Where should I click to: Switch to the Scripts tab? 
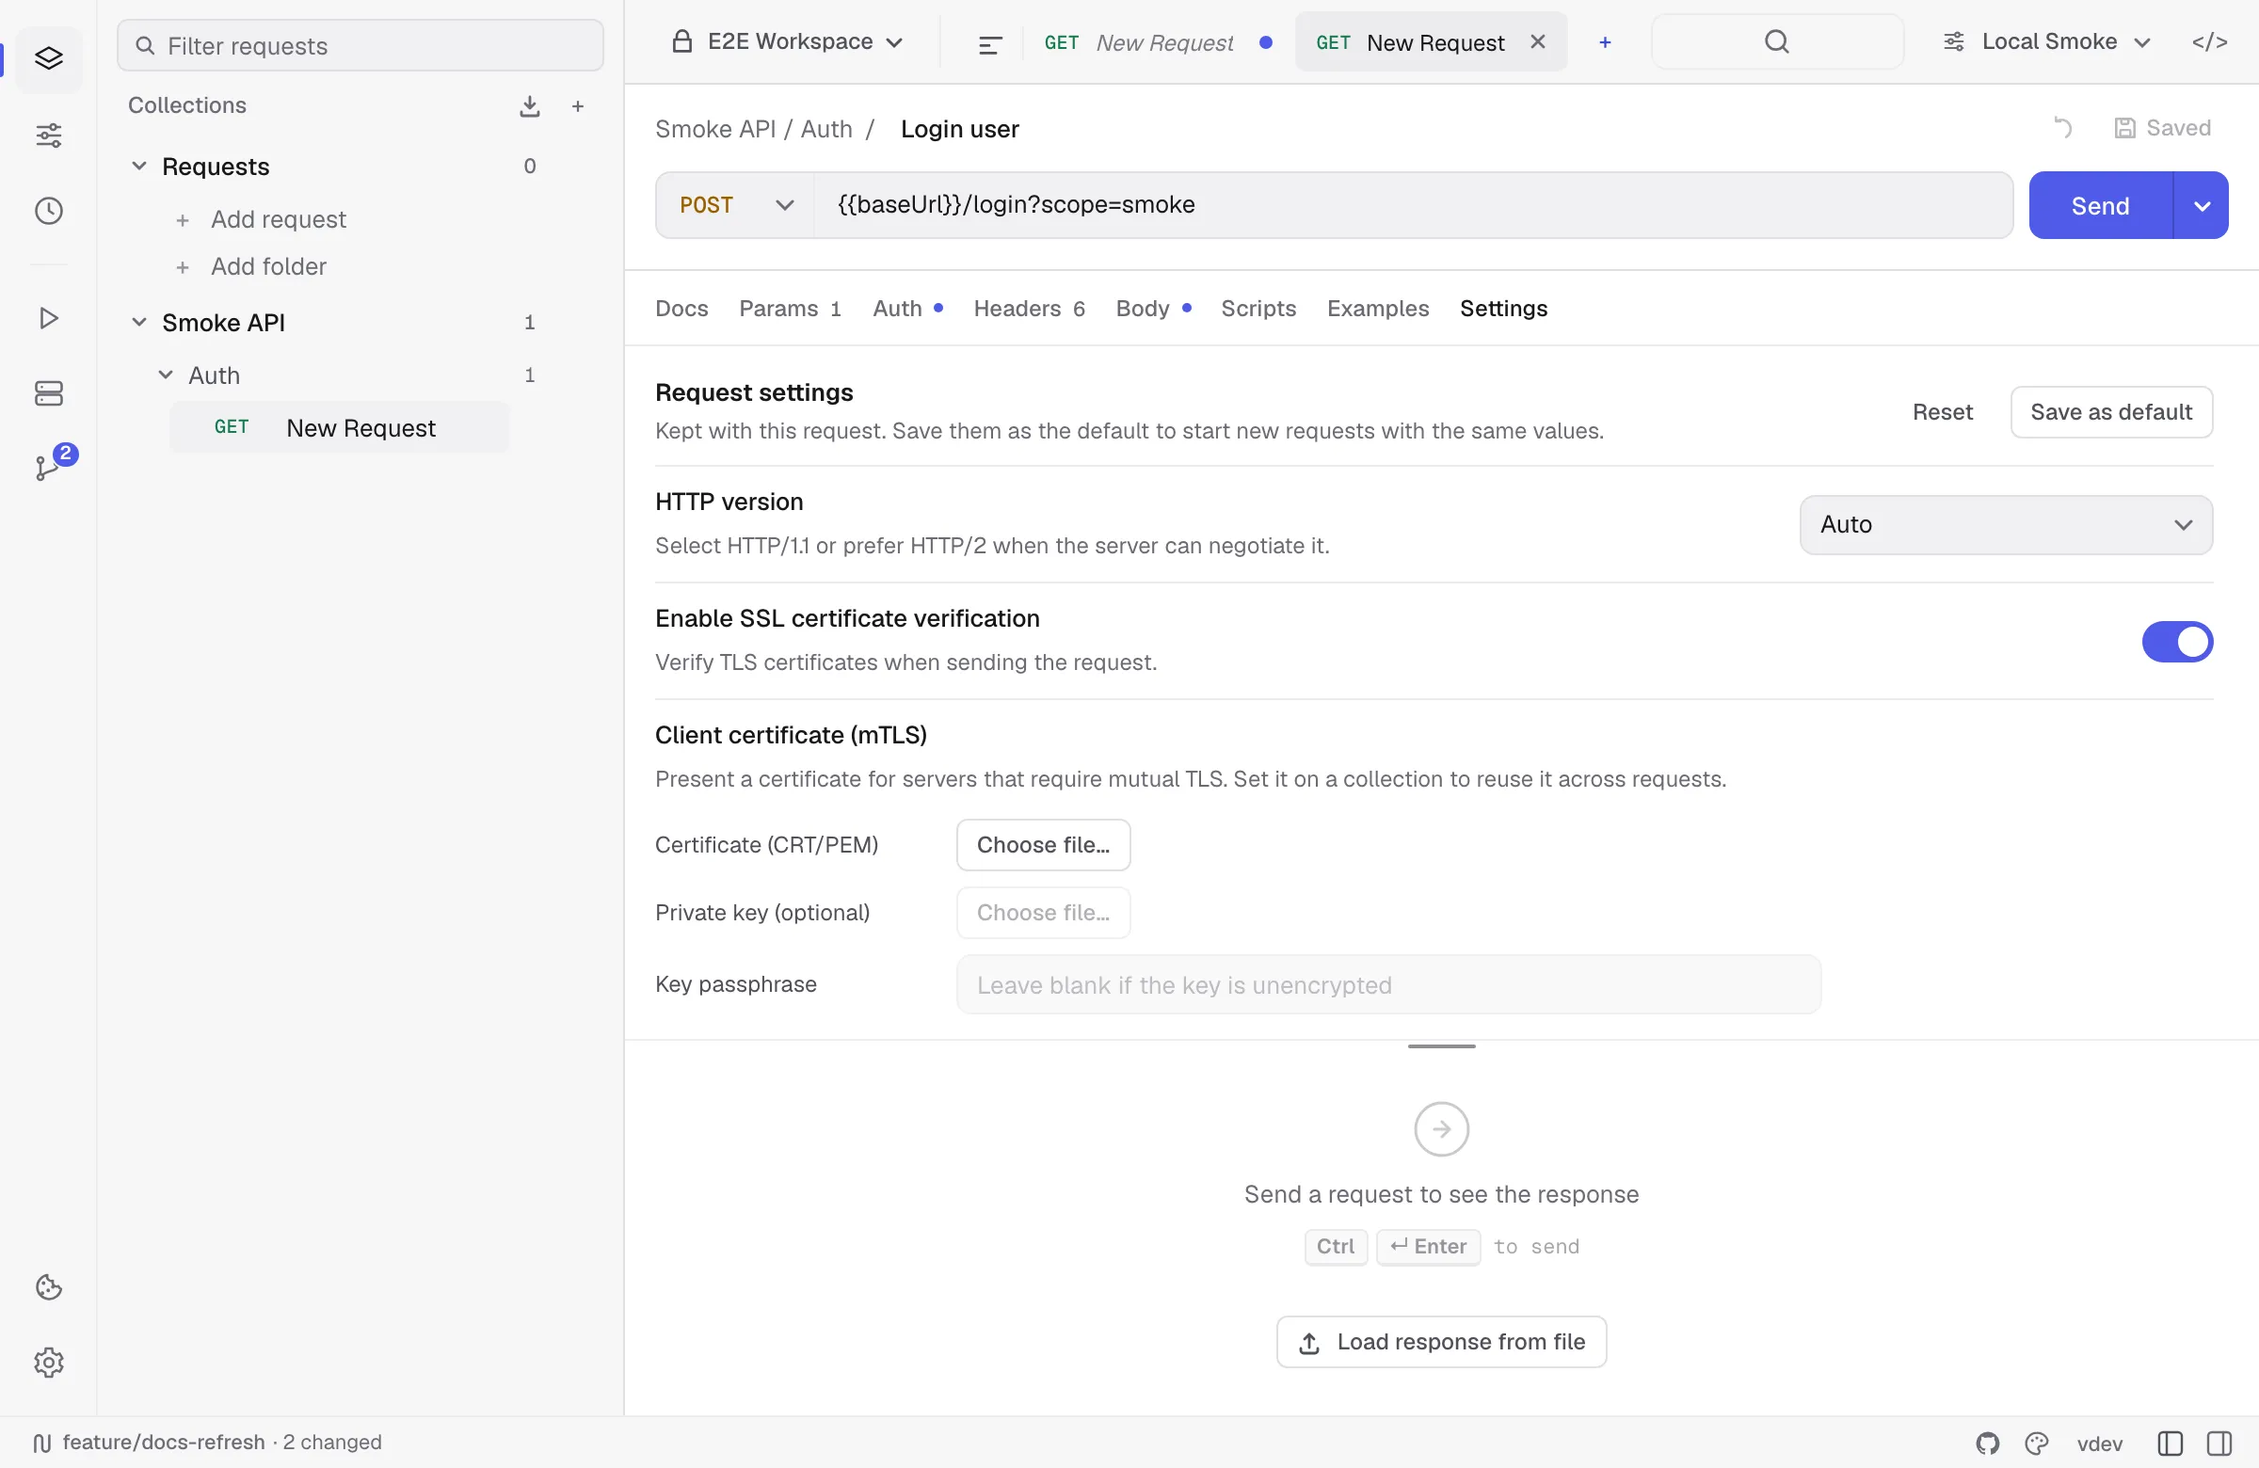coord(1258,309)
